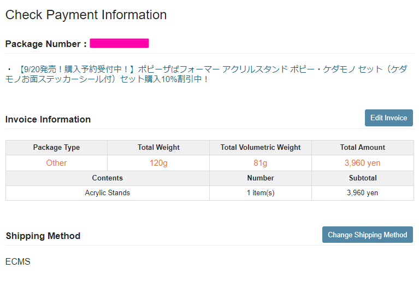Screen dimensions: 419x286
Task: Click the Subtotal header cell
Action: 363,178
